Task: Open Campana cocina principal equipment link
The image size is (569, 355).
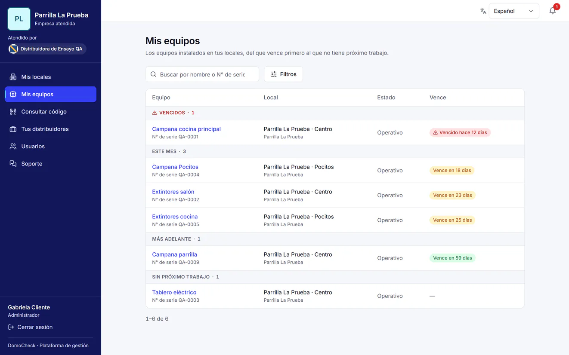Action: (186, 129)
